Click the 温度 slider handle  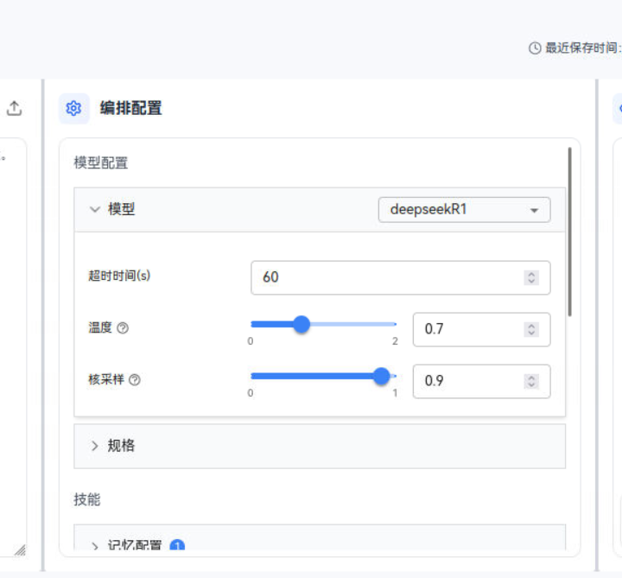point(301,325)
